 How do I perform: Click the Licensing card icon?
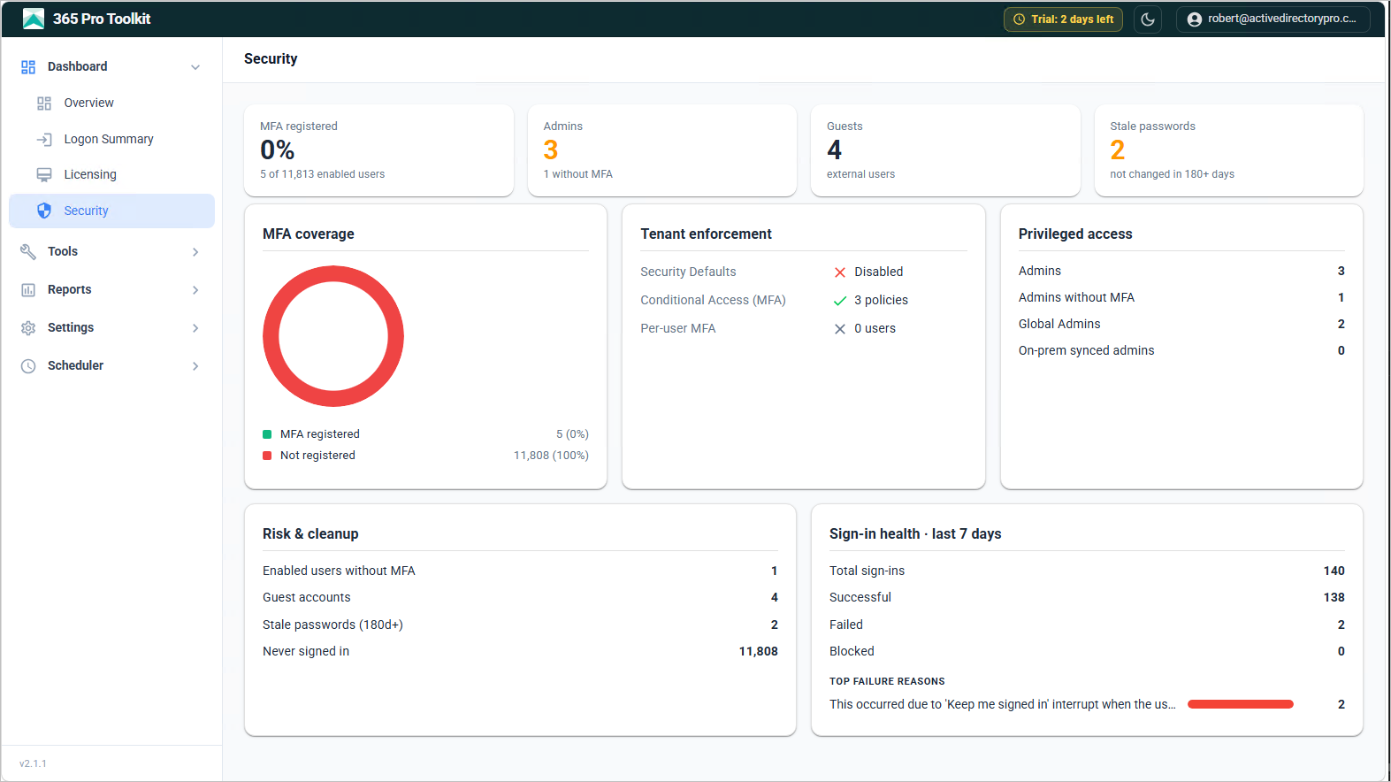pyautogui.click(x=44, y=175)
